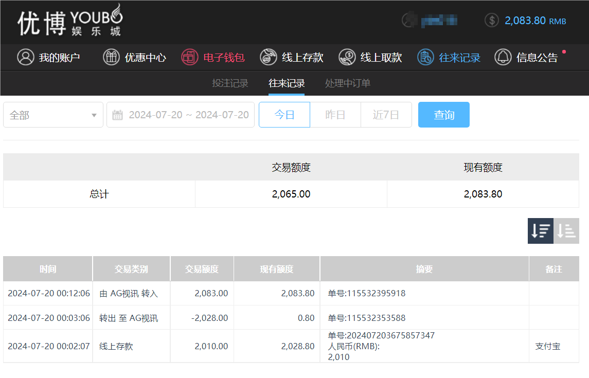Select the 昨日 date filter
This screenshot has height=378, width=589.
(335, 115)
